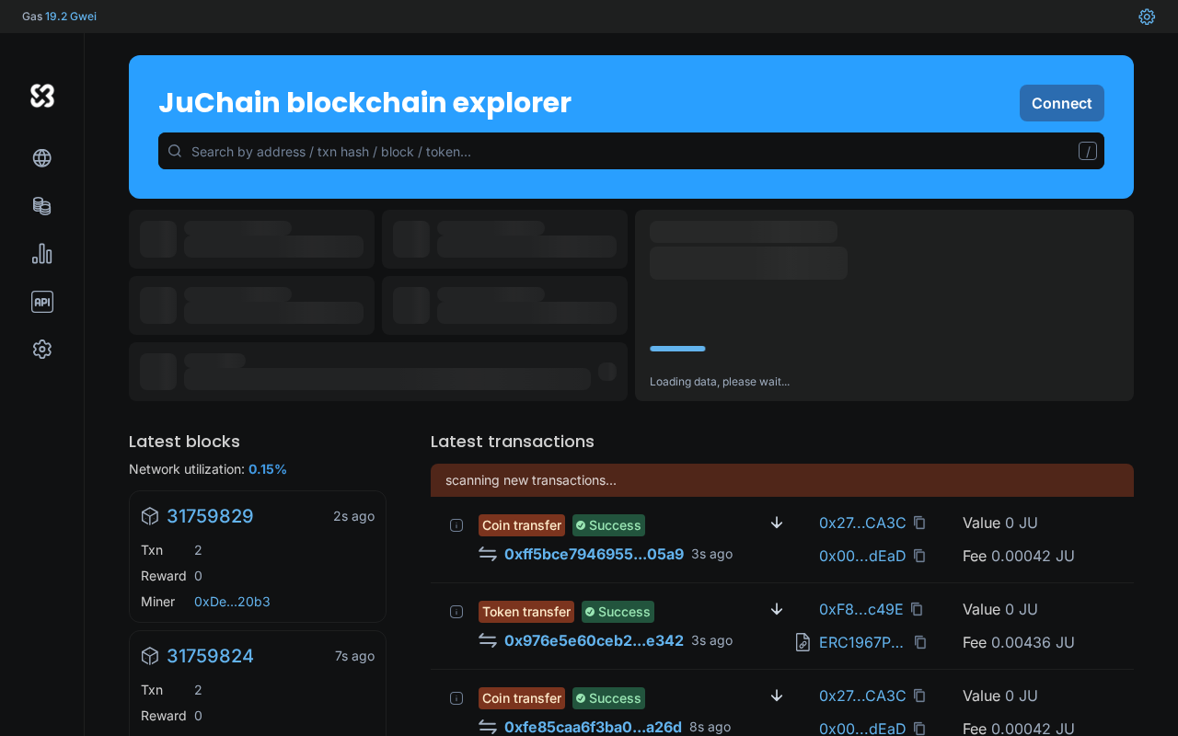Open the 0xF8...c49E address page
This screenshot has width=1178, height=736.
861,609
